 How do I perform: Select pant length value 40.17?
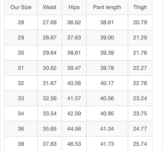coord(107,83)
